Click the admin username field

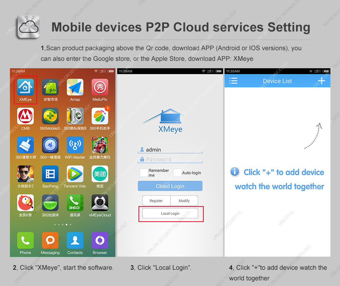(x=170, y=150)
